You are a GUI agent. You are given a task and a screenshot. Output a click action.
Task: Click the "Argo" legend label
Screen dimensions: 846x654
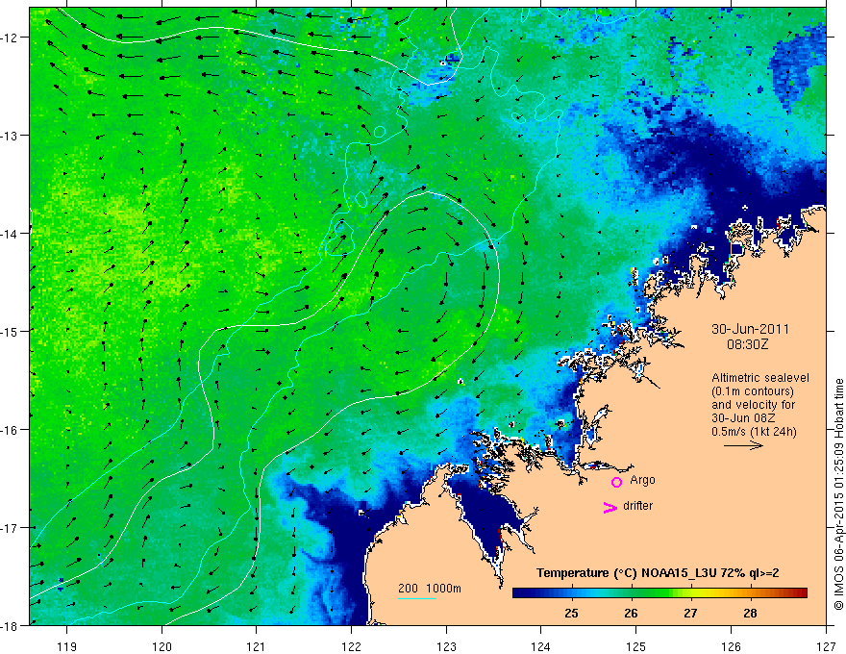click(642, 480)
